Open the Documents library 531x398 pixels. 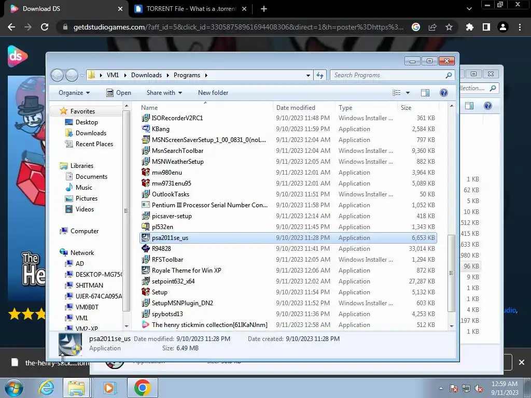(91, 177)
